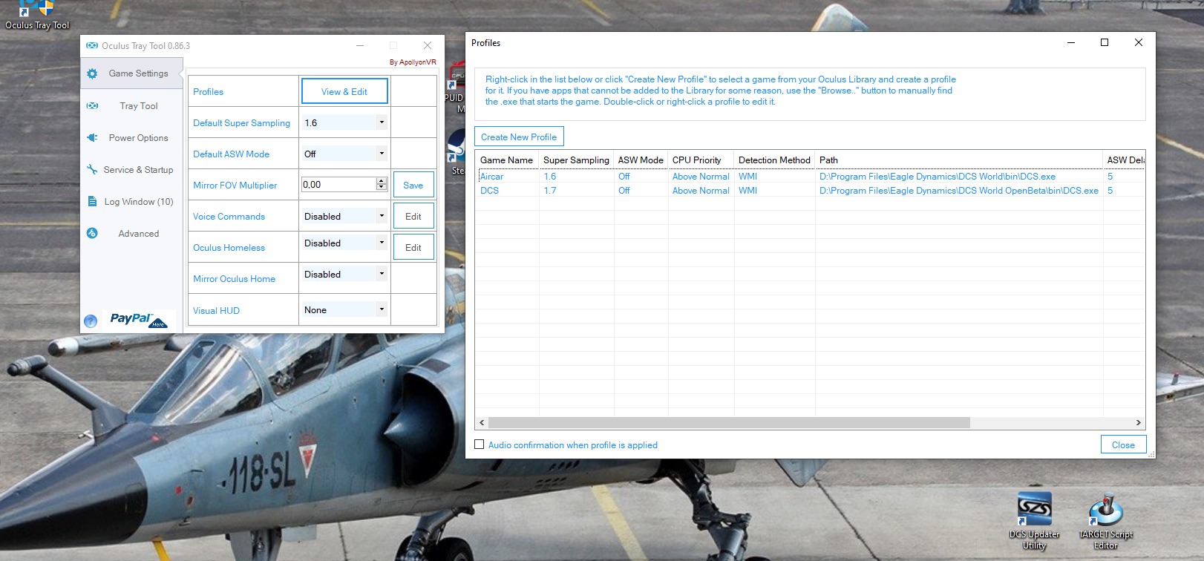Click the Visual HUD label
Screen dimensions: 1204x561
coord(216,311)
